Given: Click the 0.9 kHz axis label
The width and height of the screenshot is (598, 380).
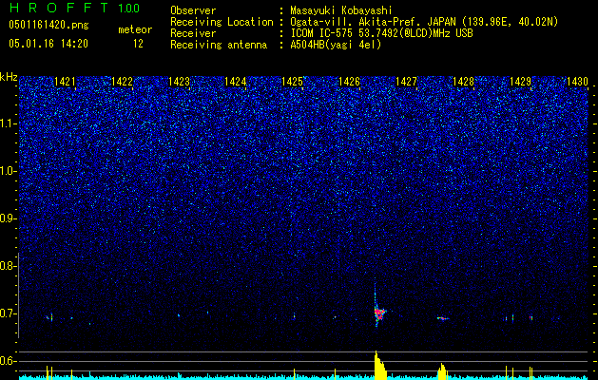Looking at the screenshot, I should click(x=8, y=218).
